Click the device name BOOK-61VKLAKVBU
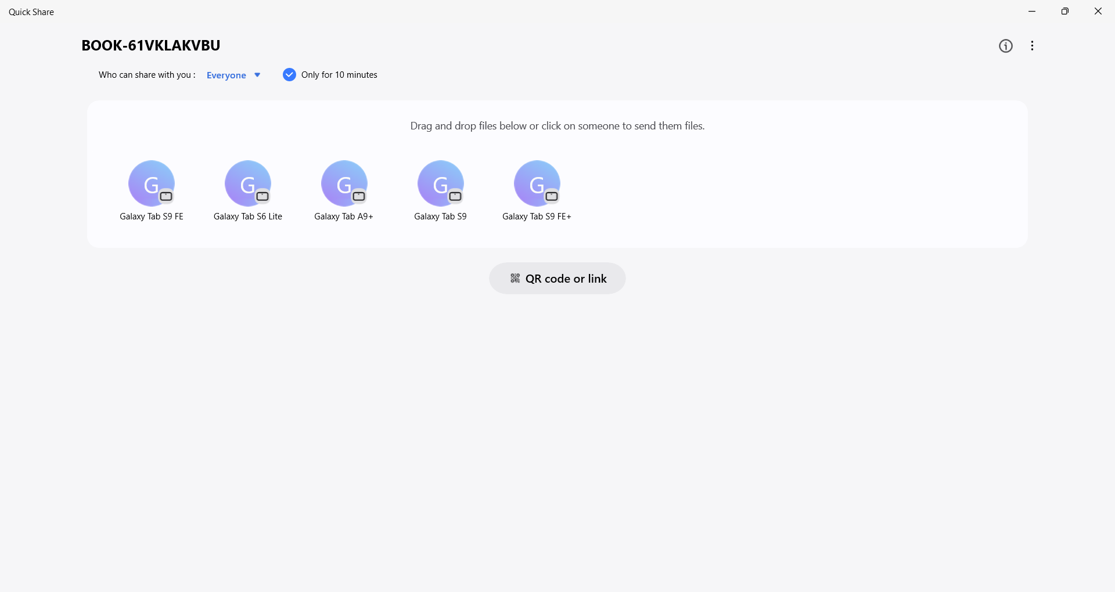The width and height of the screenshot is (1115, 592). (x=151, y=45)
